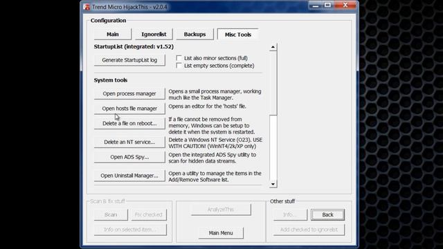This screenshot has height=249, width=443.
Task: Click Delete a file on reboot button
Action: [129, 123]
